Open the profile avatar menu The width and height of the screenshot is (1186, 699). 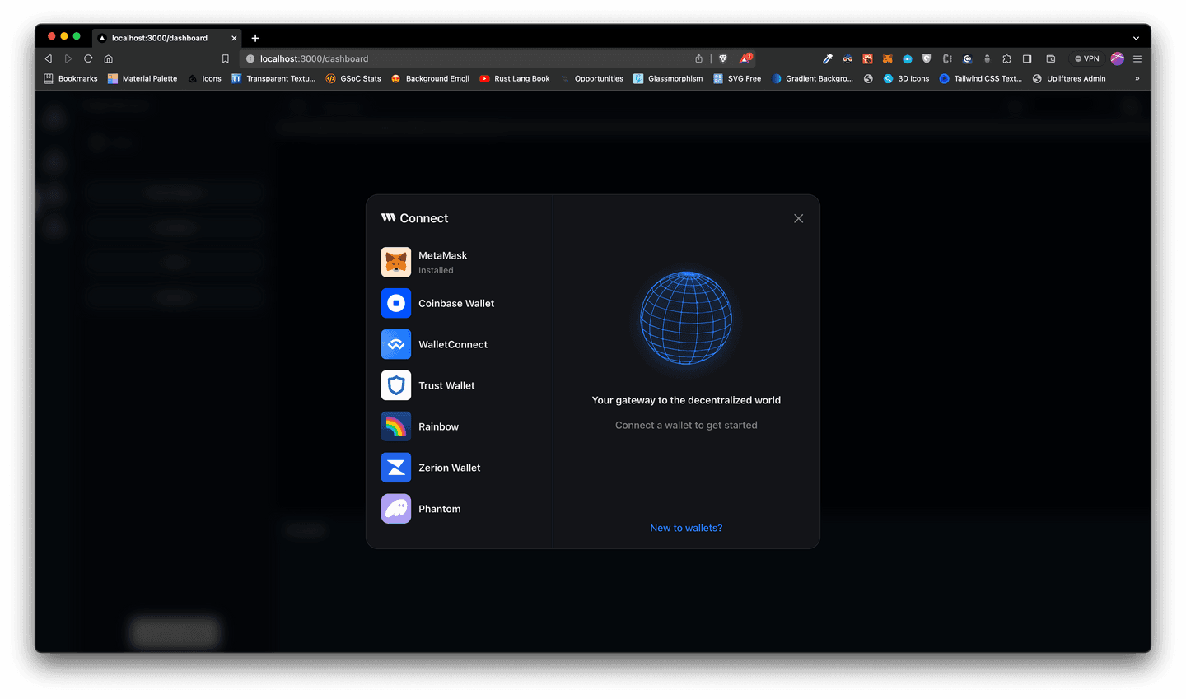pos(1118,58)
